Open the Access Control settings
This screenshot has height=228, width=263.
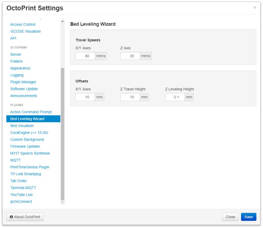pos(22,24)
